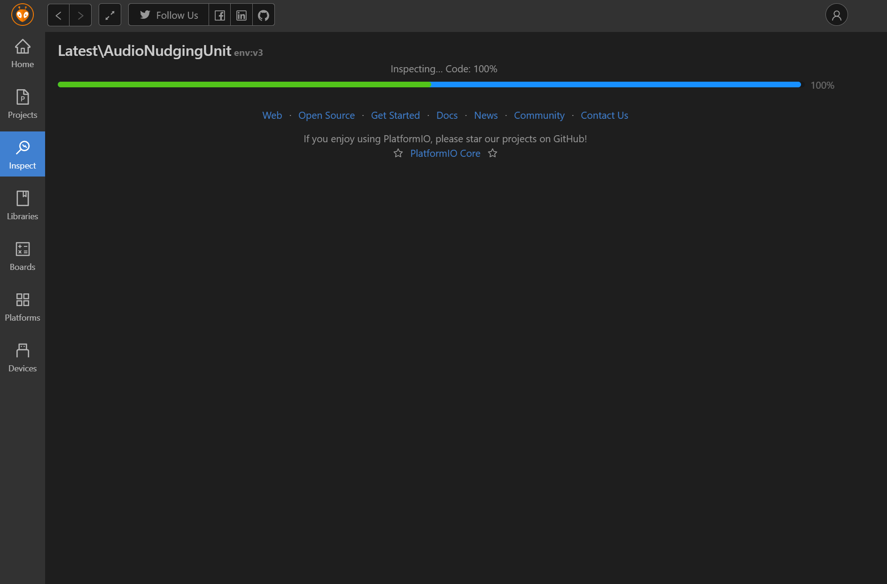Click the env:v3 environment label

point(249,53)
